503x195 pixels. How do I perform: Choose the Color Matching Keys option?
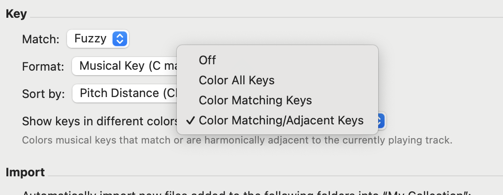point(255,100)
